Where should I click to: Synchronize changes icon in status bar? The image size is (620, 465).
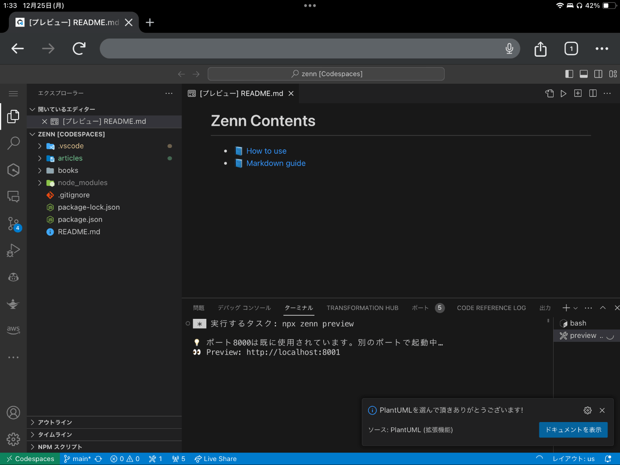(x=98, y=459)
